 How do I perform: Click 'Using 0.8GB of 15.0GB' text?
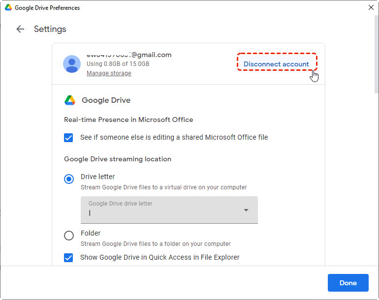pyautogui.click(x=118, y=64)
